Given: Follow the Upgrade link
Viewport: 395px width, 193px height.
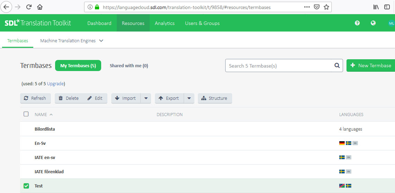Looking at the screenshot, I should [x=55, y=84].
